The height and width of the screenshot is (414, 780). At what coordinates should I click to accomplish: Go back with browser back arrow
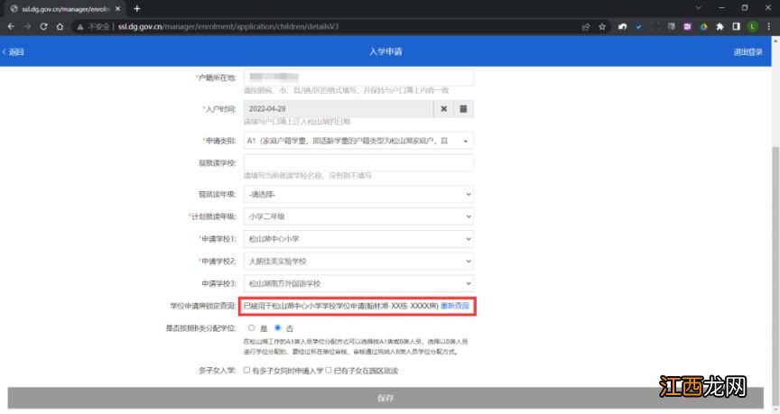click(x=11, y=26)
